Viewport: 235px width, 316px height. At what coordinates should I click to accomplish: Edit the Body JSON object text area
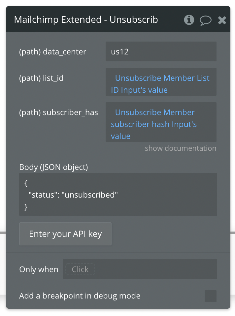[118, 195]
